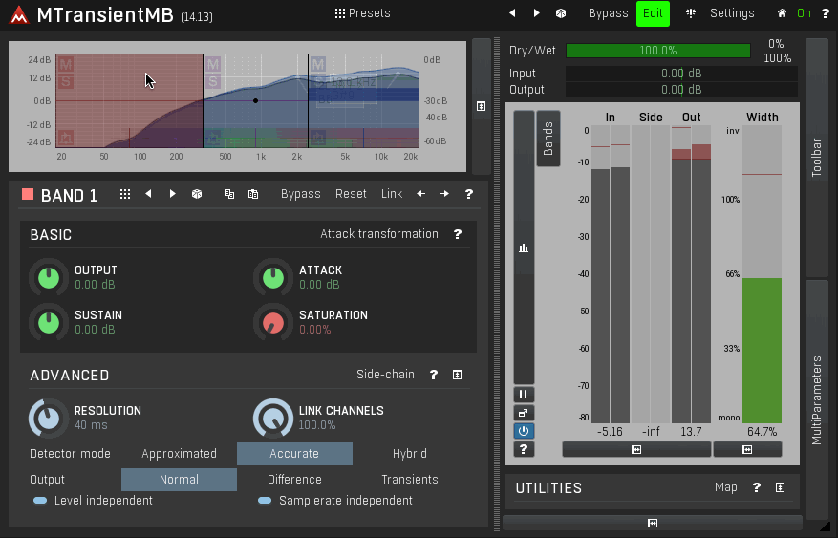Go to previous band with left arrow
Screen dimensions: 838x538
point(421,194)
